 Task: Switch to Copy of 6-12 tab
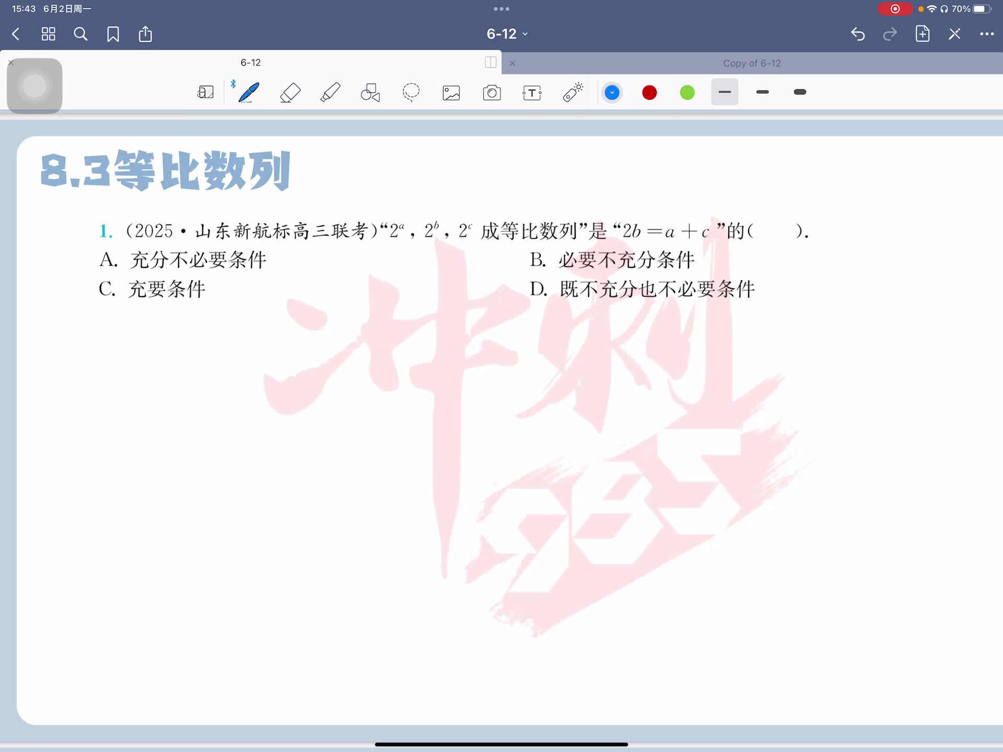coord(751,63)
